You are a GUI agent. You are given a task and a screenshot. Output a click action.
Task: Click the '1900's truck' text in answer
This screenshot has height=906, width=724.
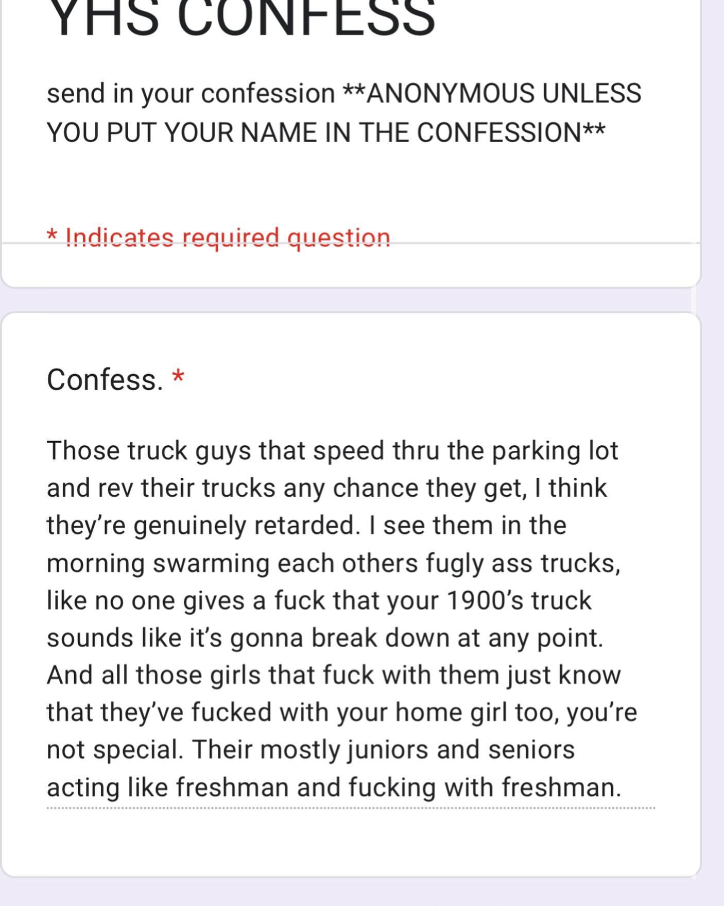(519, 600)
